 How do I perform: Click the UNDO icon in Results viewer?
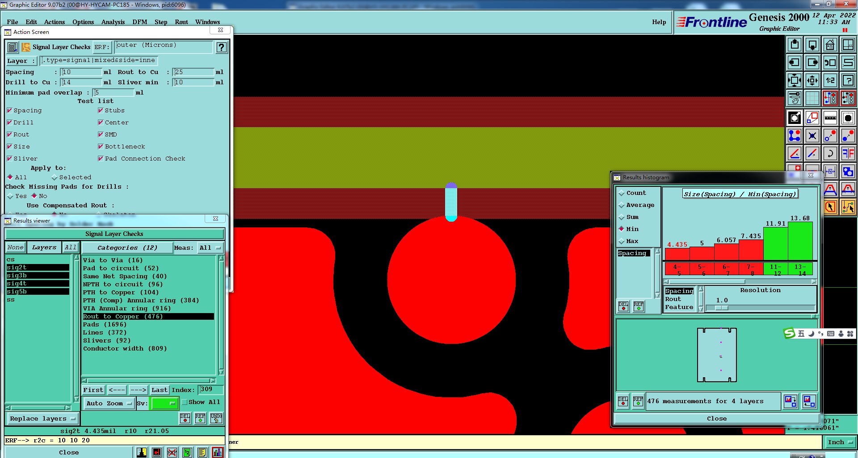(x=216, y=418)
